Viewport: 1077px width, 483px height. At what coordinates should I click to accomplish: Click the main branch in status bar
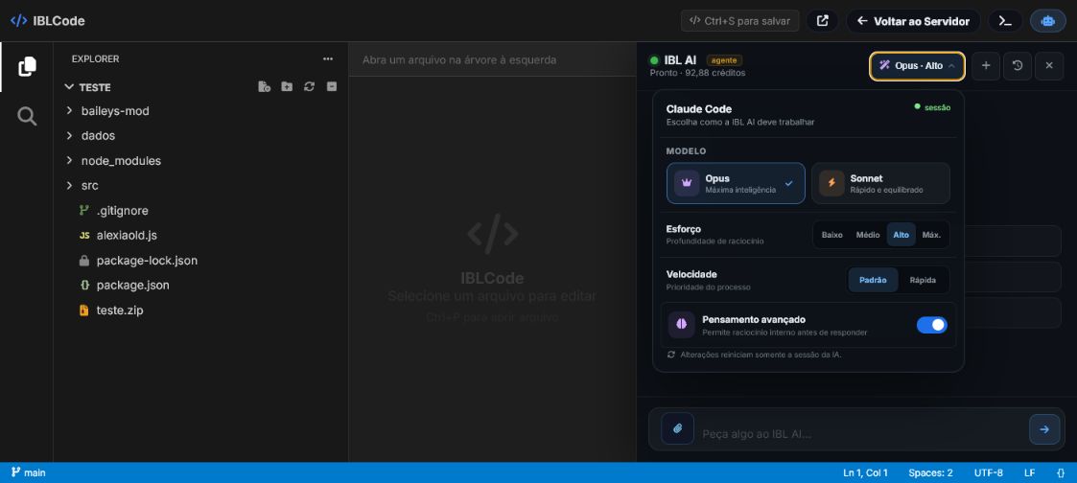tap(28, 472)
